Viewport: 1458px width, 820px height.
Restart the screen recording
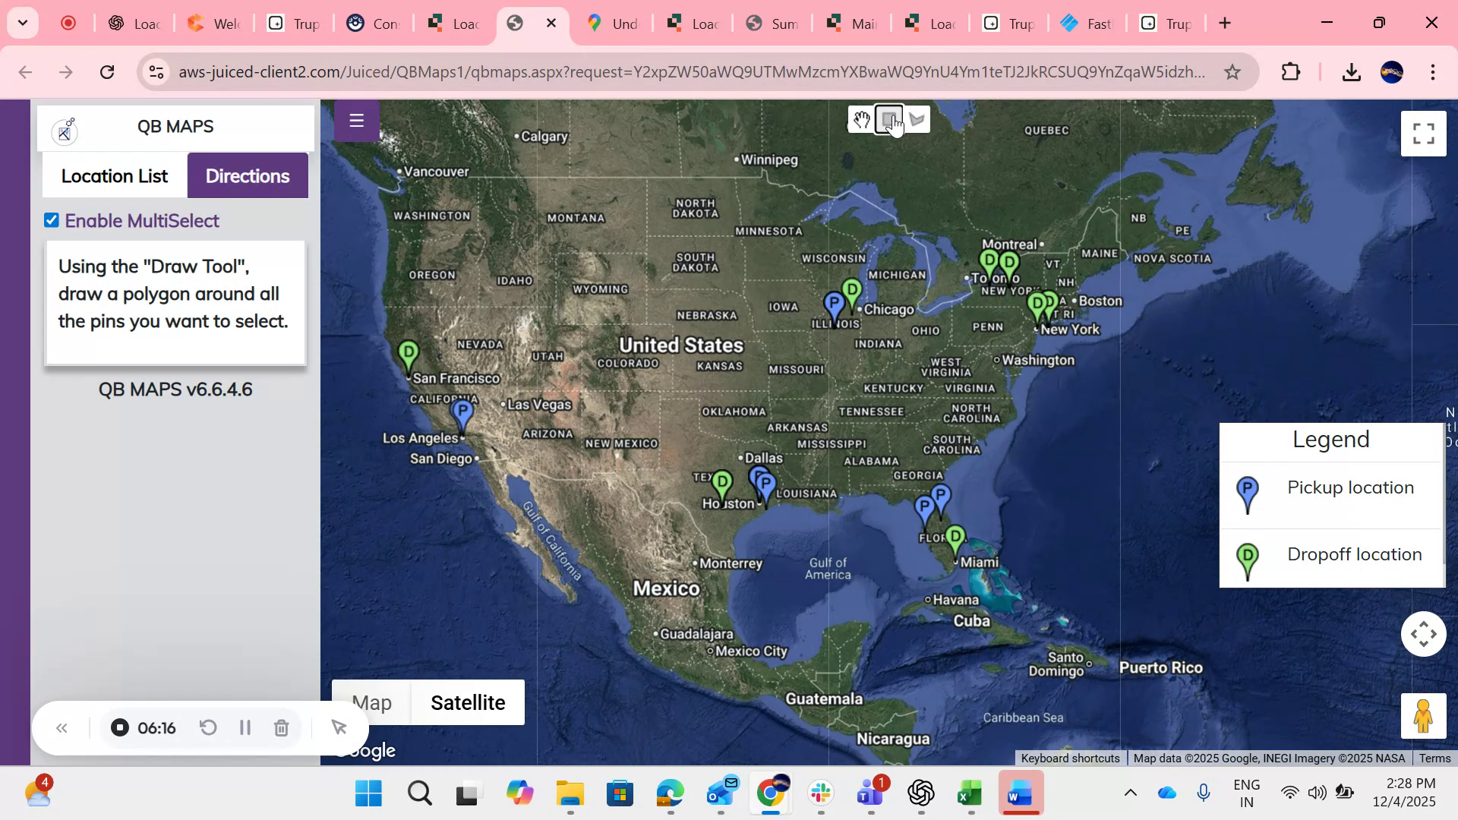[209, 727]
